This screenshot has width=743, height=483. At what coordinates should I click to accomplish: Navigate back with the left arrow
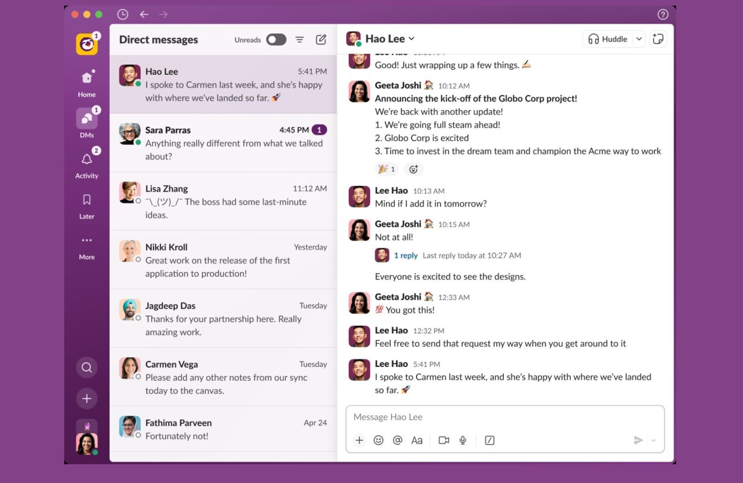144,14
